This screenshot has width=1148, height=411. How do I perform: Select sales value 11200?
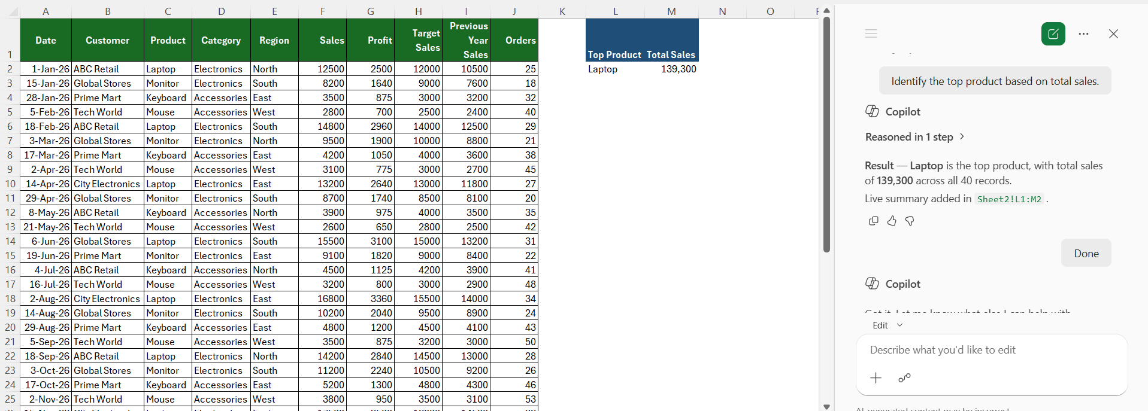click(x=322, y=370)
